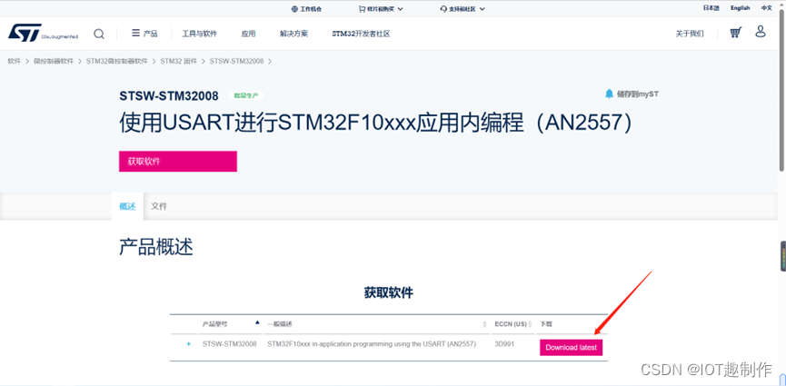Viewport: 786px width, 386px height.
Task: Open 工作机会 link with globe icon
Action: tap(306, 8)
